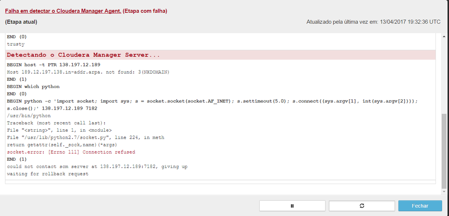Image resolution: width=449 pixels, height=216 pixels.
Task: Click the 'Host 189.12.197.138.in-addr.arpa. not found' line
Action: [x=88, y=72]
